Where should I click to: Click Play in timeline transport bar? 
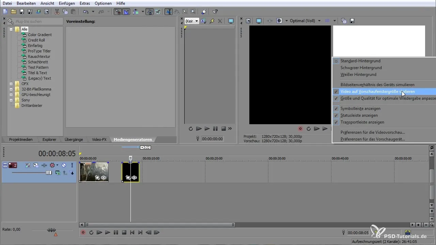(x=108, y=233)
